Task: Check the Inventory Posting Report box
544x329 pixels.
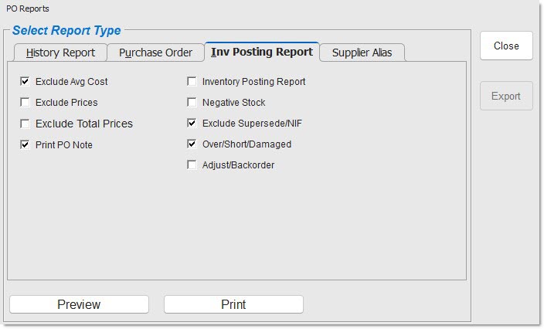Action: point(192,81)
